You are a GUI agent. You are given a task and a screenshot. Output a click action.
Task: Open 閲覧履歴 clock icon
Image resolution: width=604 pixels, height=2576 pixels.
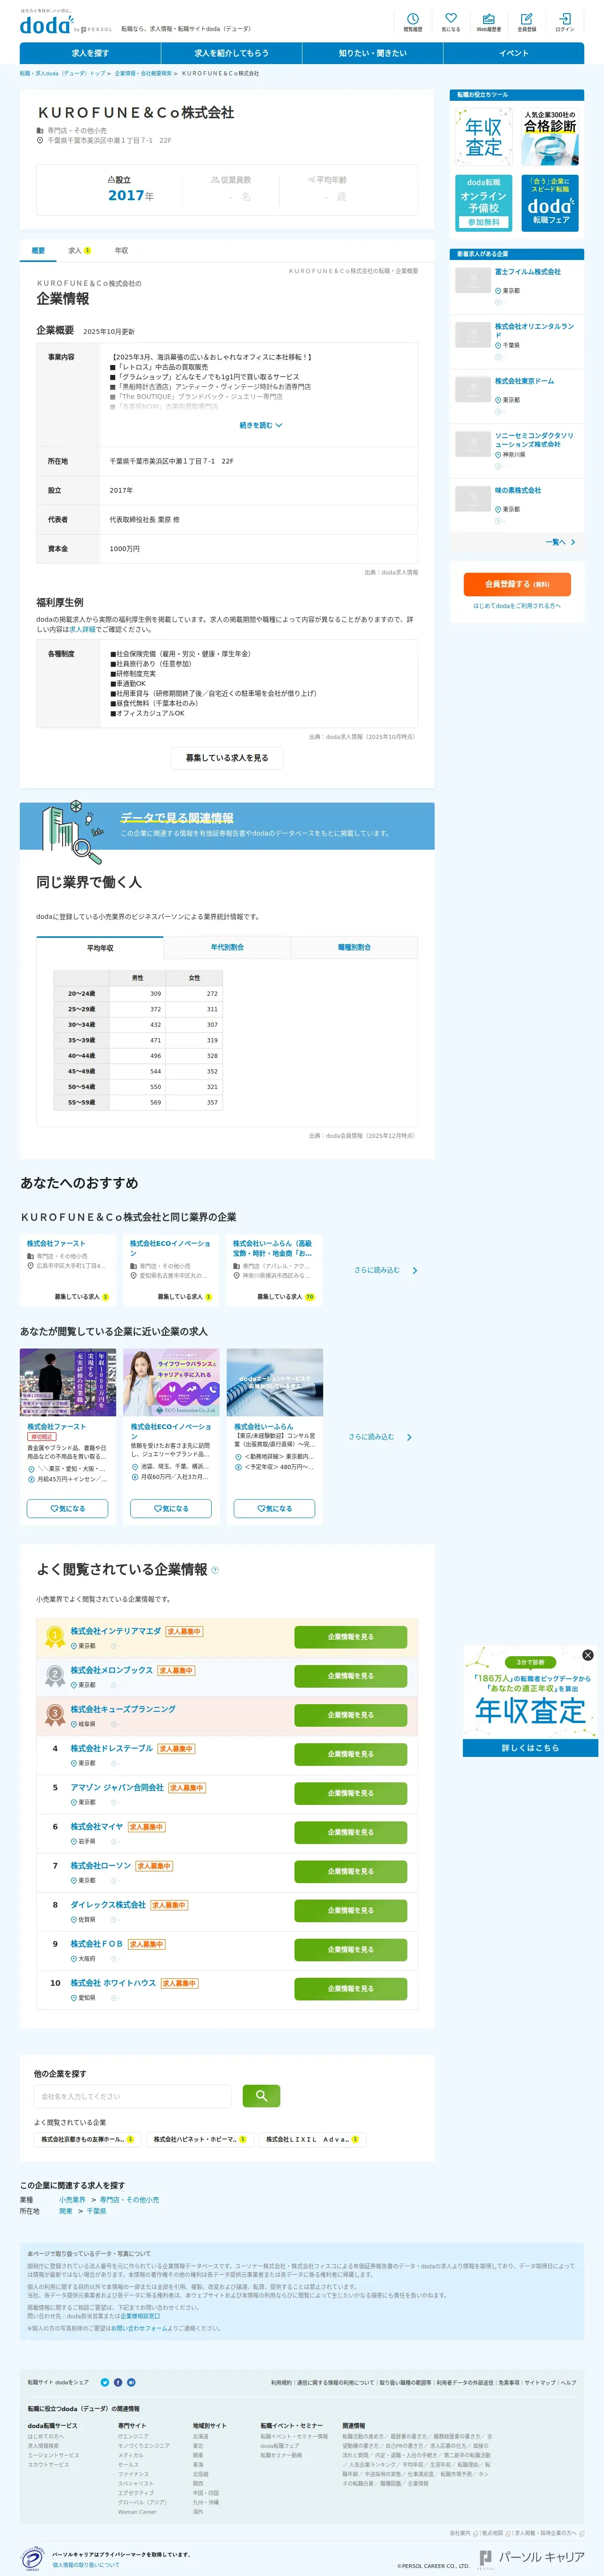tap(413, 22)
